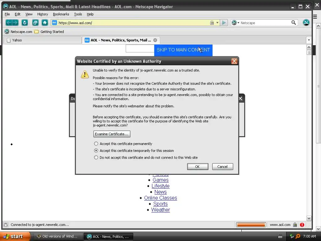Click the keyboard icon in the taskbar
Image resolution: width=321 pixels, height=241 pixels.
coord(280,237)
